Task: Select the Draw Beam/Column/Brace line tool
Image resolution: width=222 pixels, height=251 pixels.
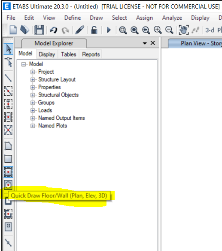Action: point(8,78)
